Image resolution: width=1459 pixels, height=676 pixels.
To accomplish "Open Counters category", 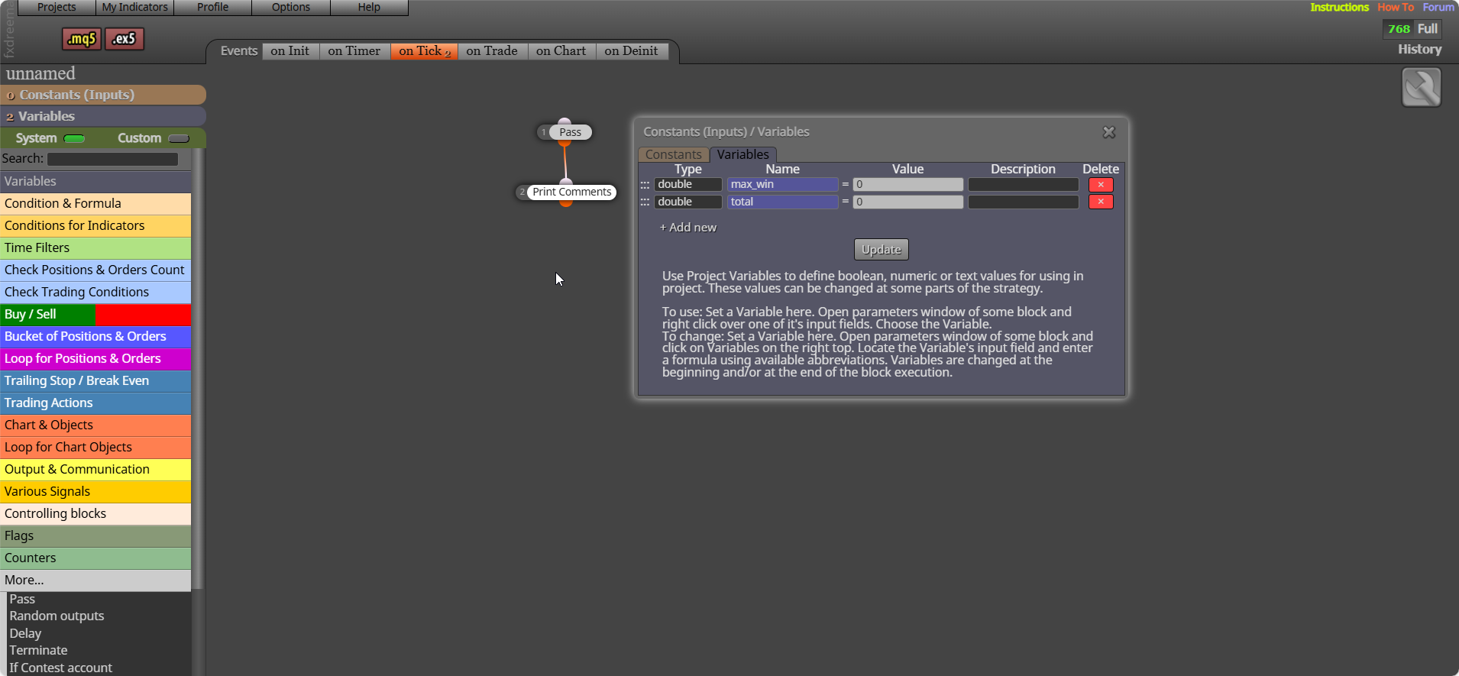I will click(x=95, y=558).
